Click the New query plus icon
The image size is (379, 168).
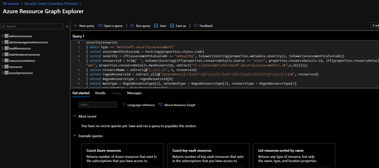tap(76, 26)
